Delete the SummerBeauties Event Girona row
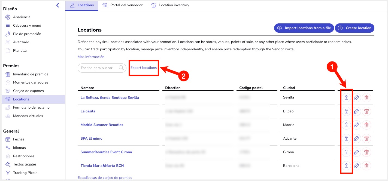388x181 pixels. [366, 152]
